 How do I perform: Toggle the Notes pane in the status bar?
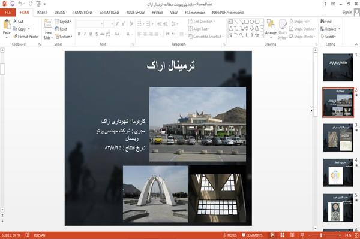tap(230, 235)
